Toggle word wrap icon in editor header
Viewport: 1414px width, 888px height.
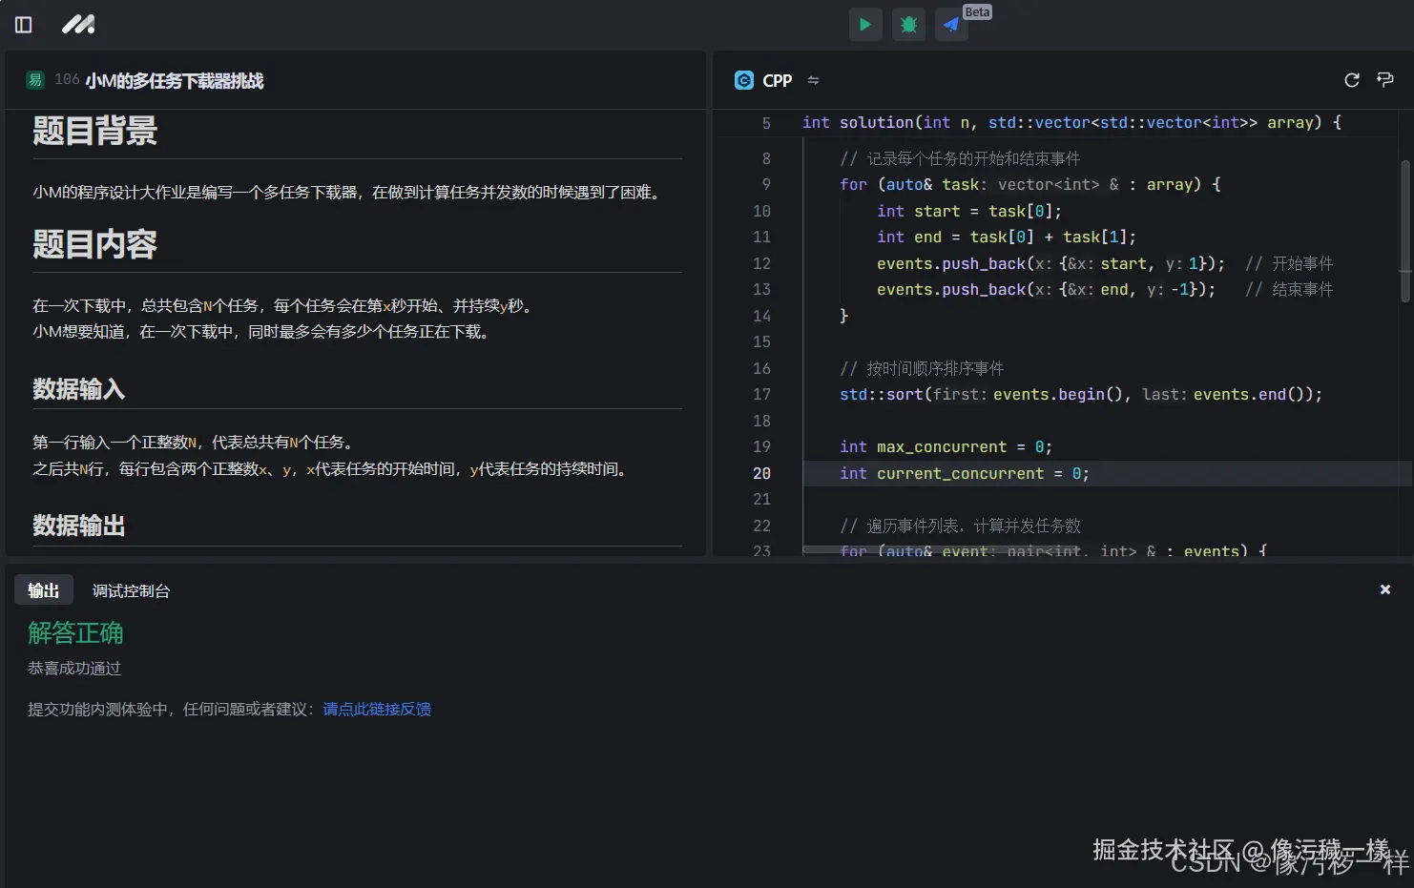1385,80
